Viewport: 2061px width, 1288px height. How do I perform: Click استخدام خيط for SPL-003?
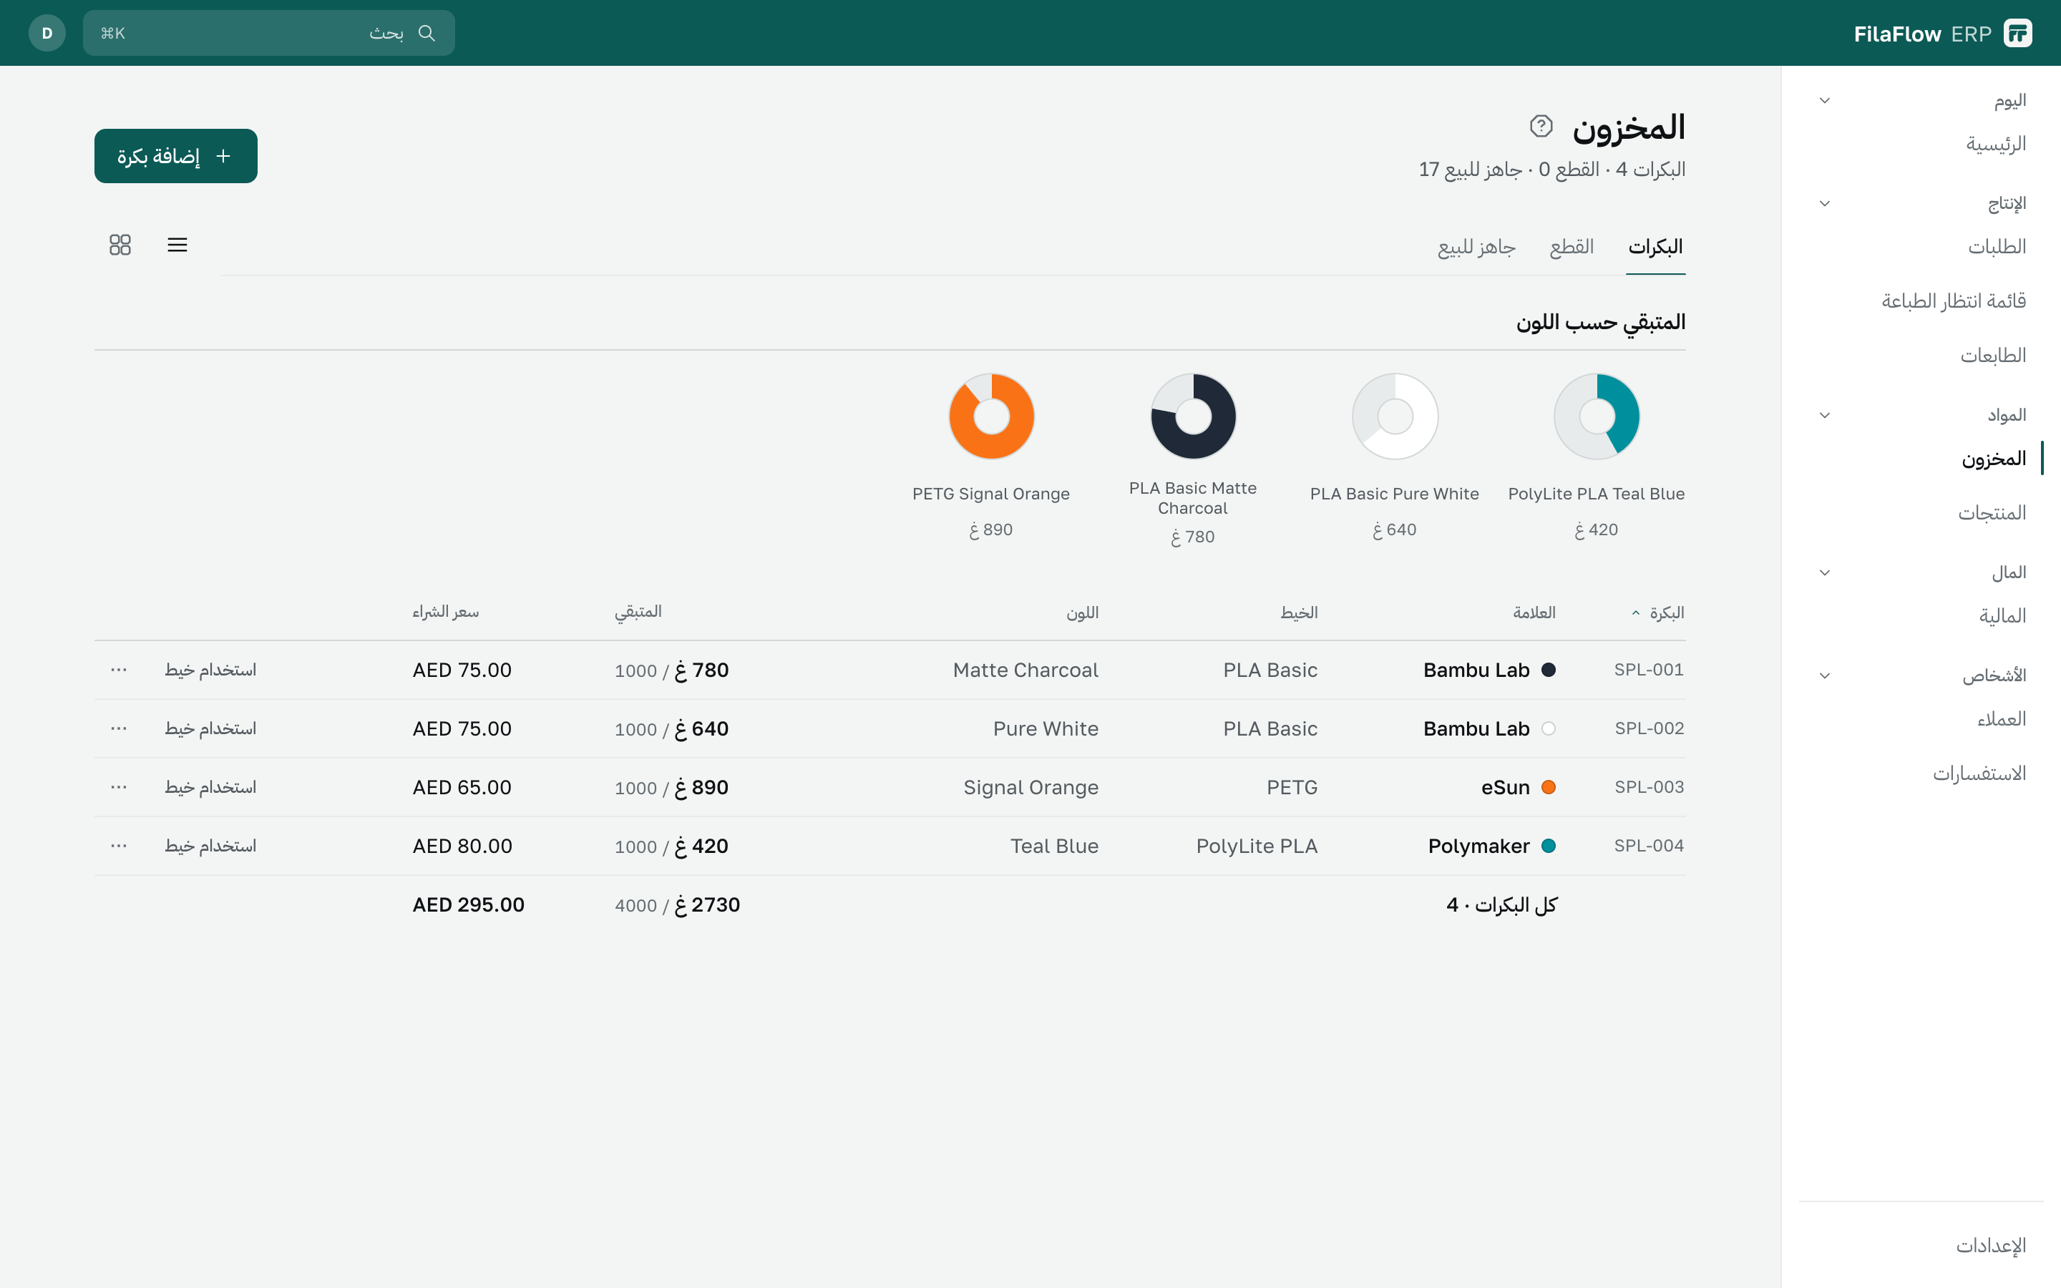click(210, 787)
